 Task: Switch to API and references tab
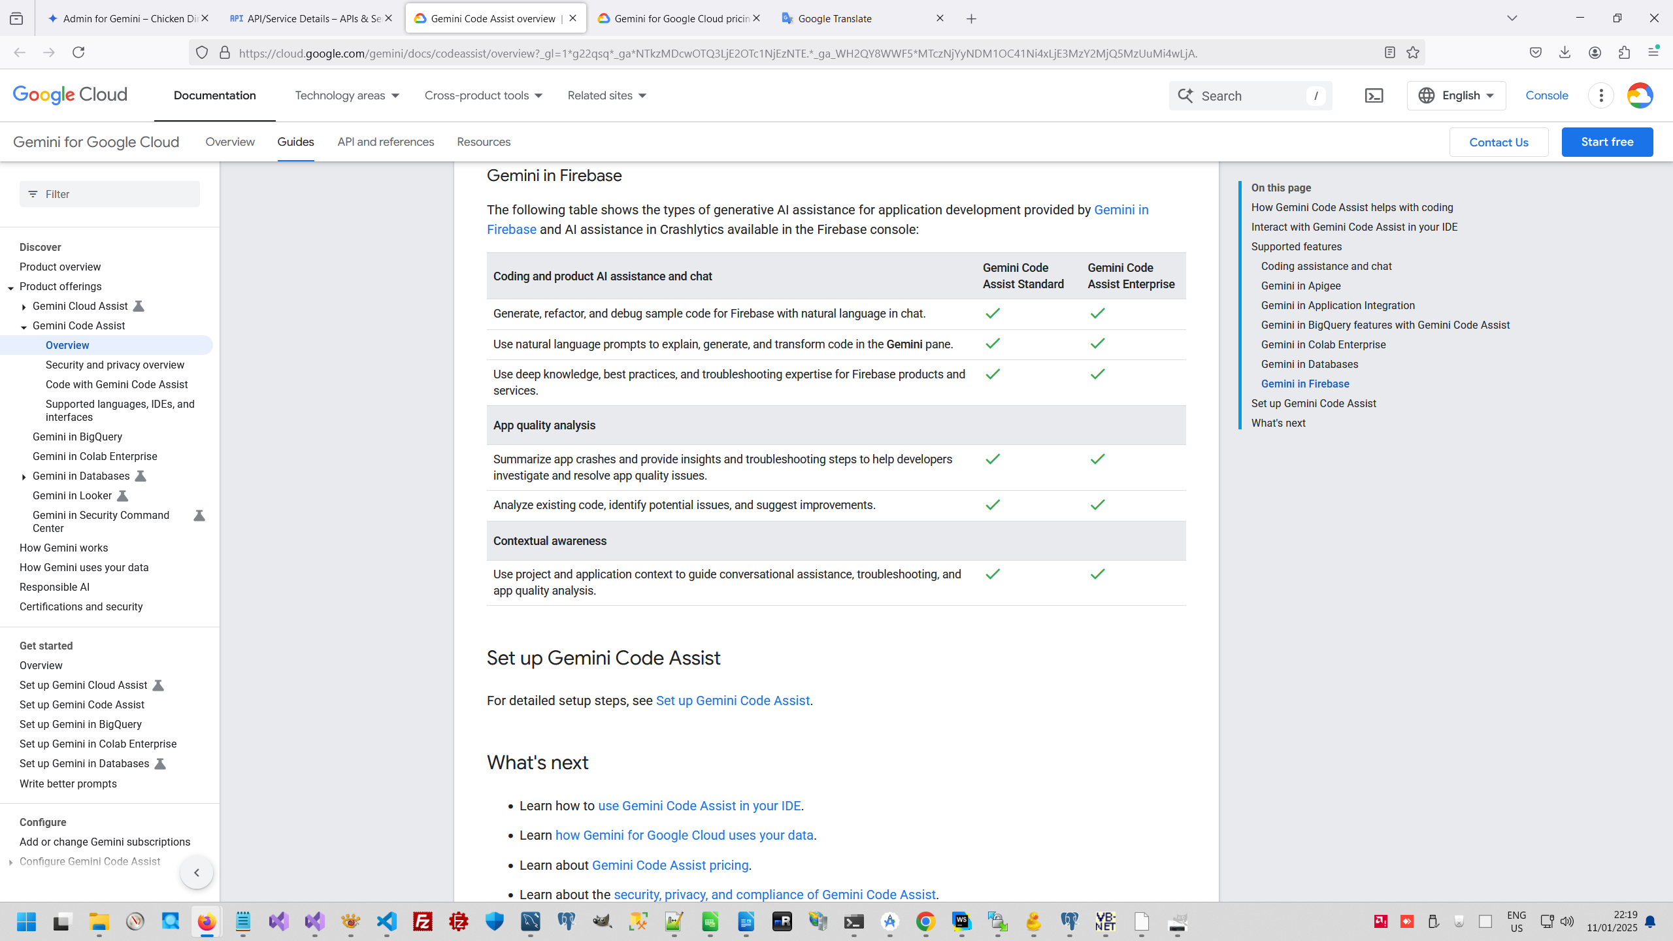(386, 142)
